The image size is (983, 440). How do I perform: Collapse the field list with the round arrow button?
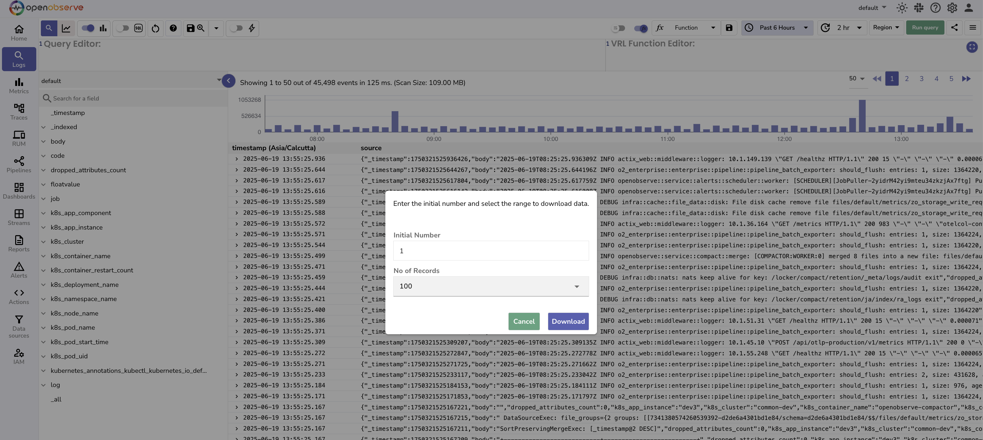tap(228, 80)
